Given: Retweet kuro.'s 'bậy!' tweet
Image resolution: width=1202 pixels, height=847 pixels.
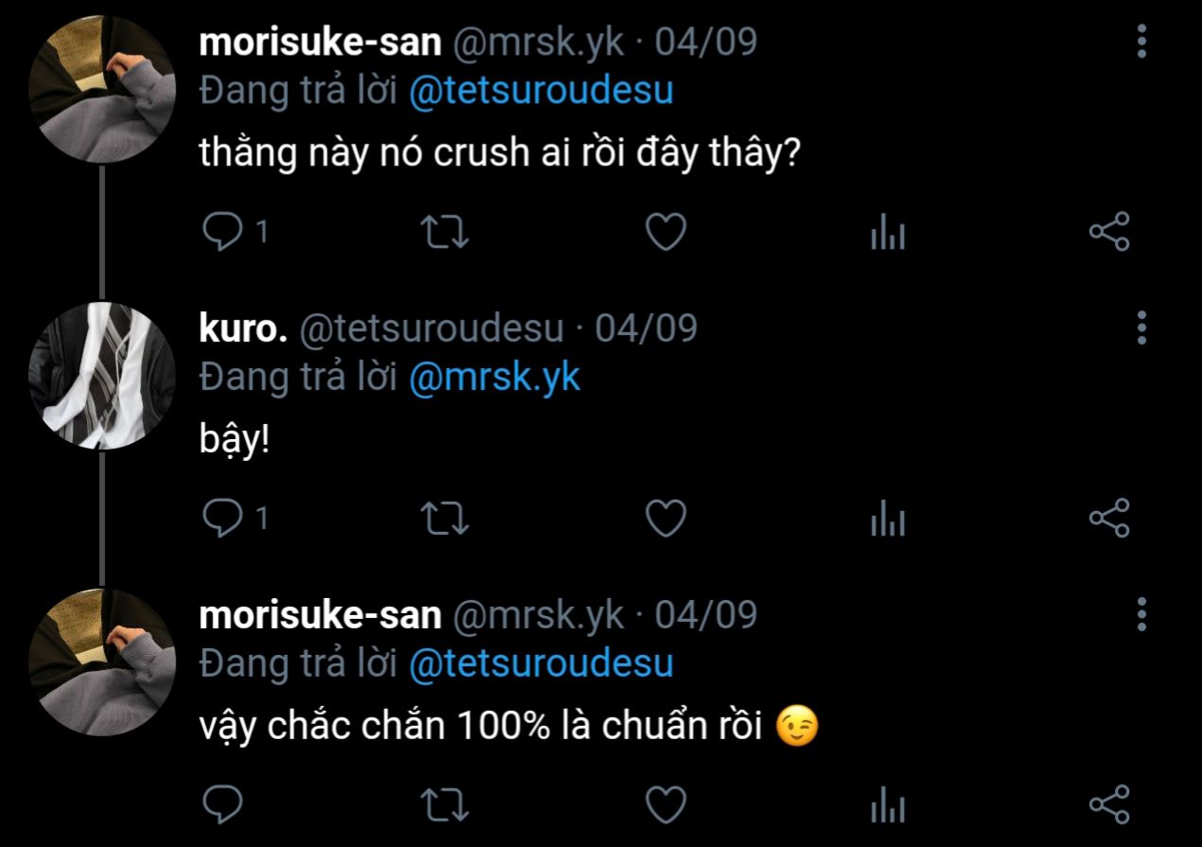Looking at the screenshot, I should click(x=444, y=518).
